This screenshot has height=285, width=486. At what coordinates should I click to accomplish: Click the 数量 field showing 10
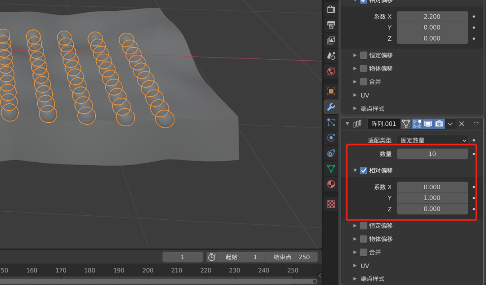click(432, 154)
